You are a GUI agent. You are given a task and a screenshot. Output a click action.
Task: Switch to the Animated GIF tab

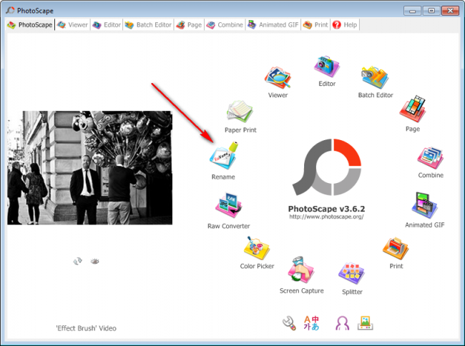point(273,25)
